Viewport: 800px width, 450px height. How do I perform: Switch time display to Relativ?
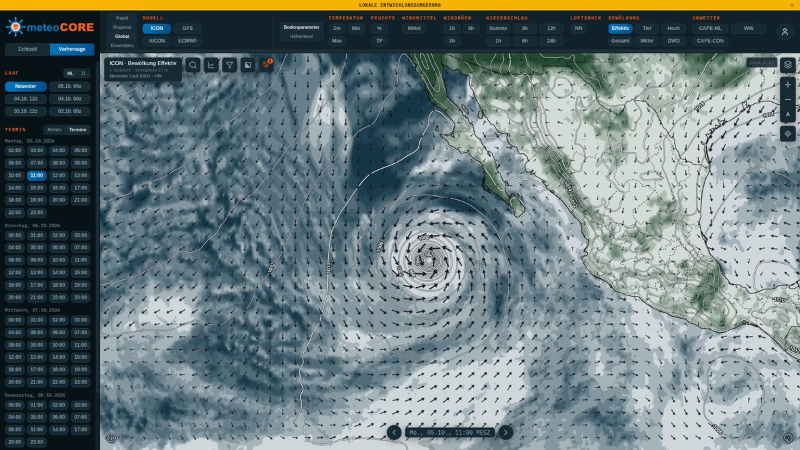(55, 129)
